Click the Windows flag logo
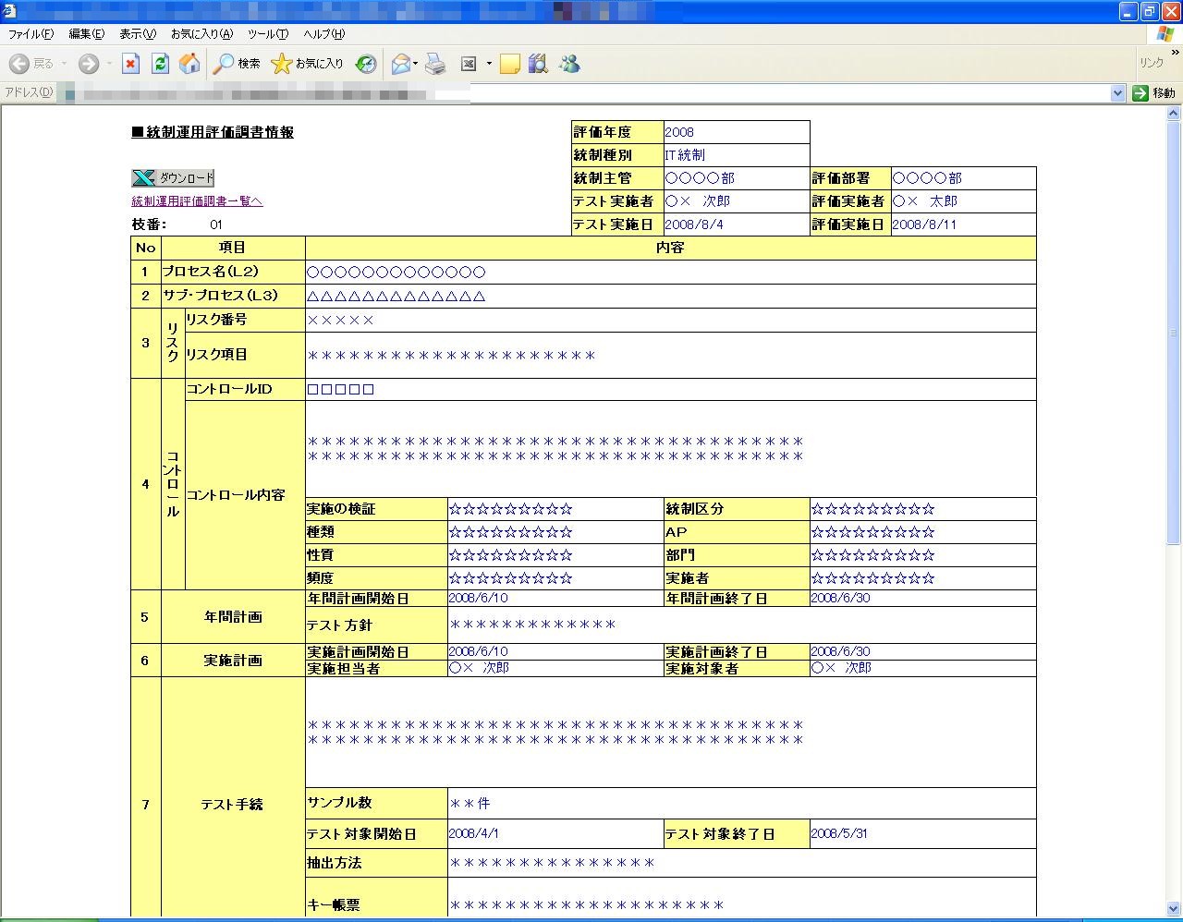The width and height of the screenshot is (1183, 922). click(1165, 34)
